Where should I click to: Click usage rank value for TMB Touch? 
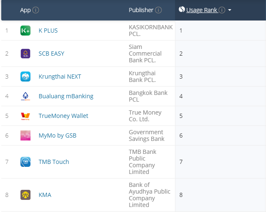(x=181, y=162)
